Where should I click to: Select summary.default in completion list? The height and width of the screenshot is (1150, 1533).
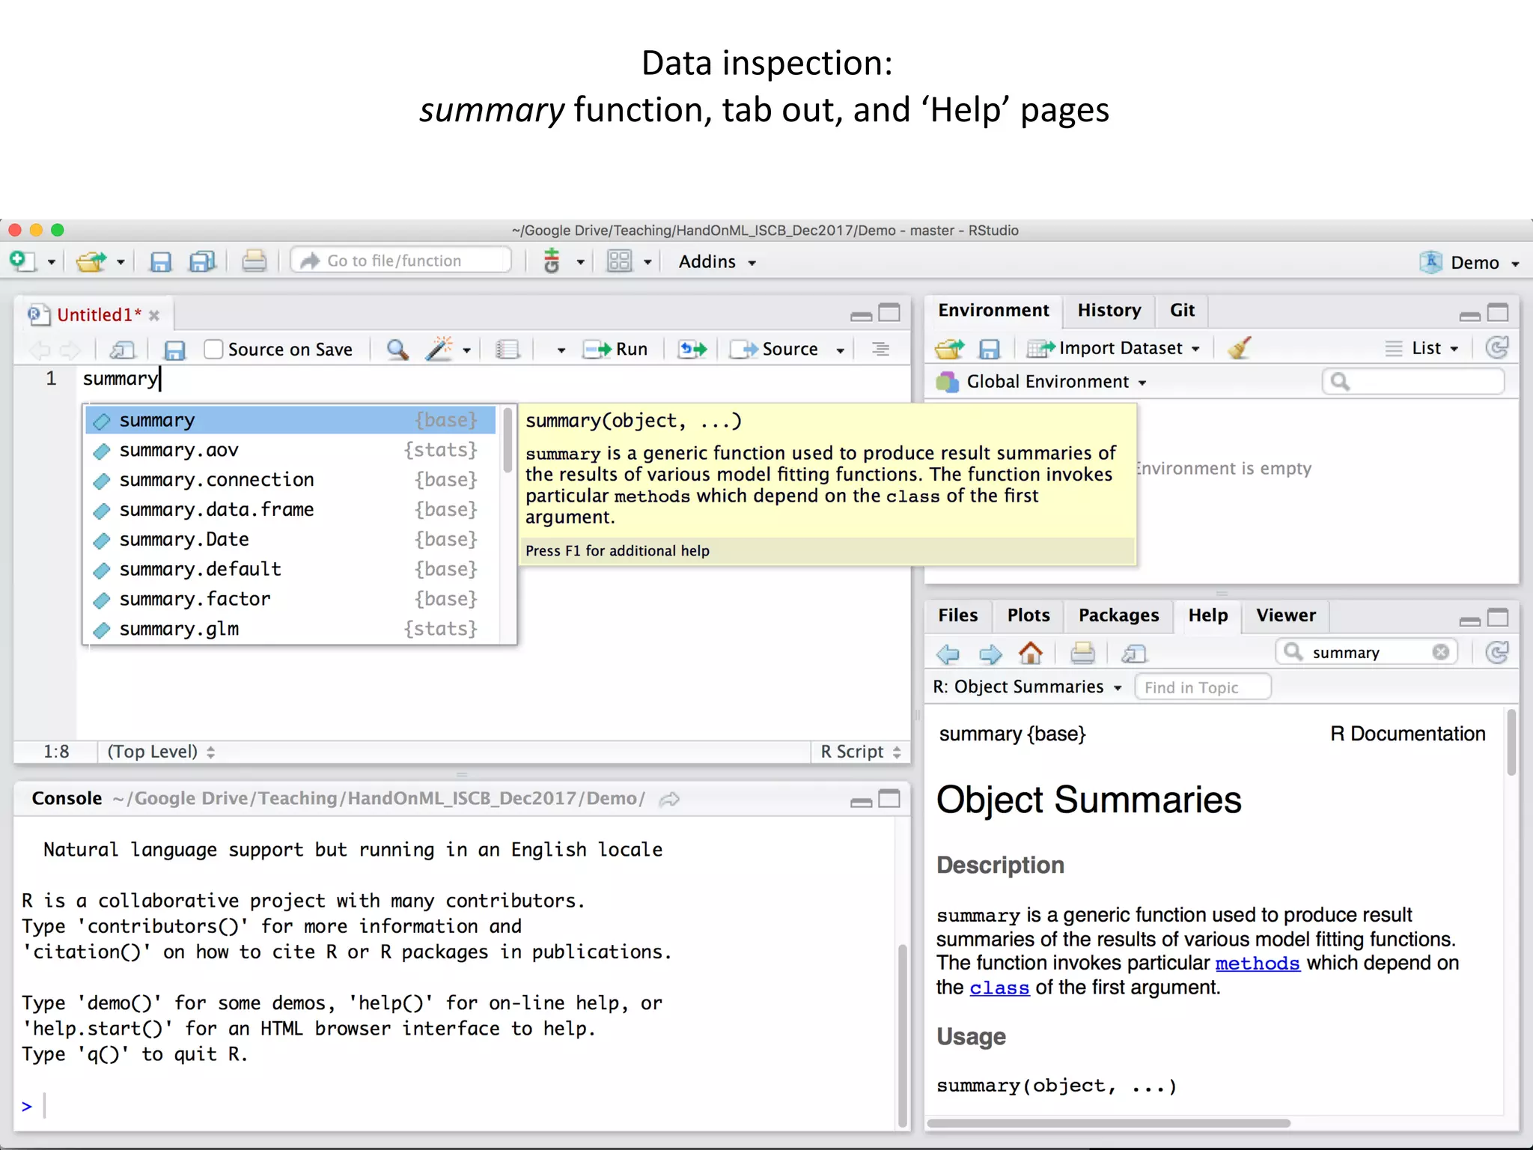point(290,570)
